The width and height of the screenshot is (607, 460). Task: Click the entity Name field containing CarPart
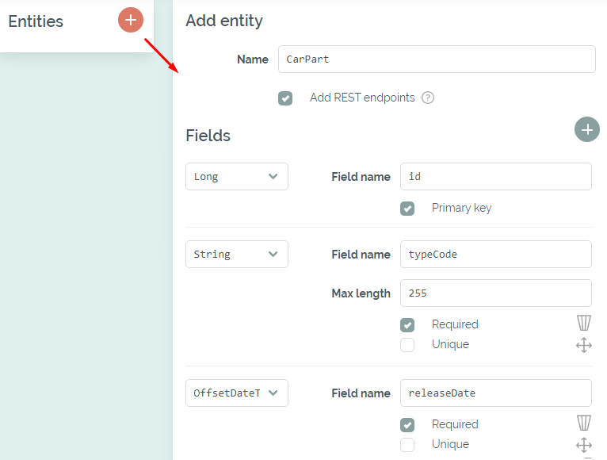coord(437,59)
